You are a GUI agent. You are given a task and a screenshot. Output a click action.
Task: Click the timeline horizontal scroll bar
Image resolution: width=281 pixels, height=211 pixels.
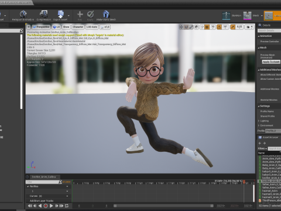point(163,206)
